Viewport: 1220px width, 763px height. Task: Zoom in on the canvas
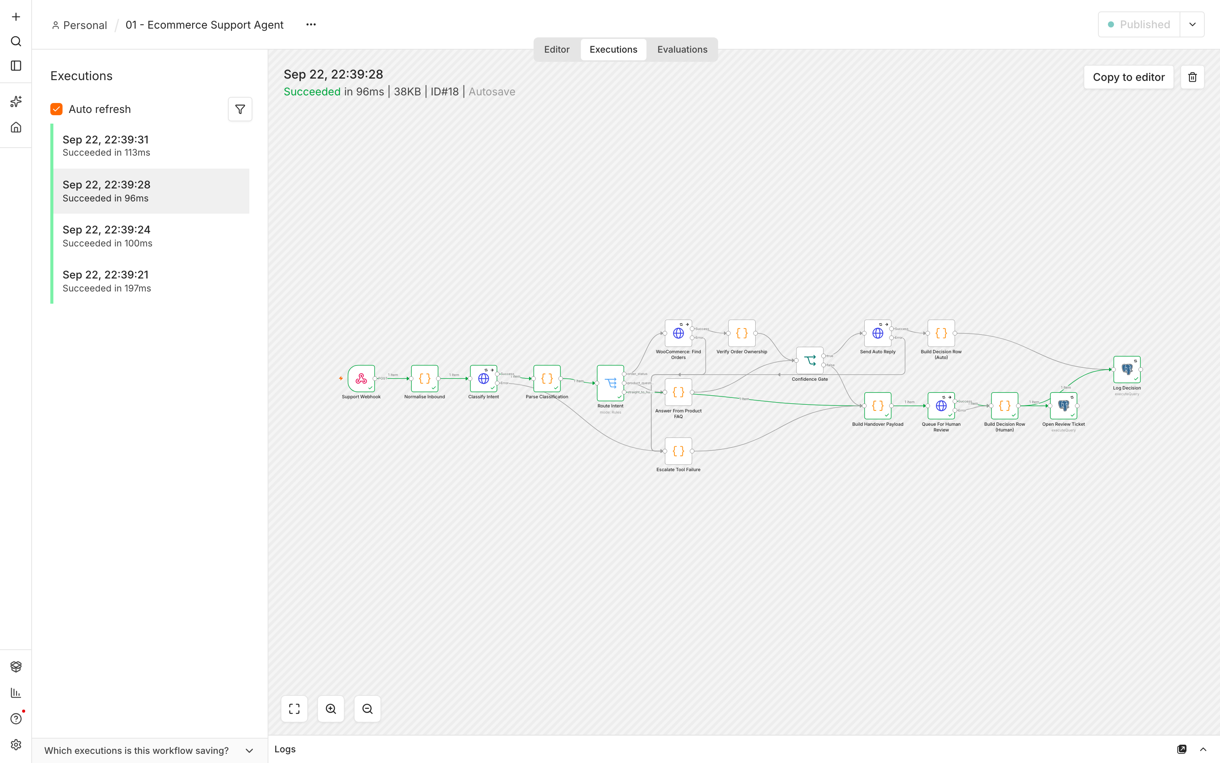tap(331, 709)
